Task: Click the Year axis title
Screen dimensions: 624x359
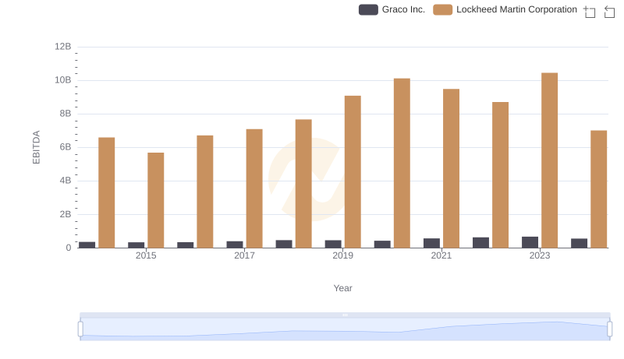Action: 342,288
